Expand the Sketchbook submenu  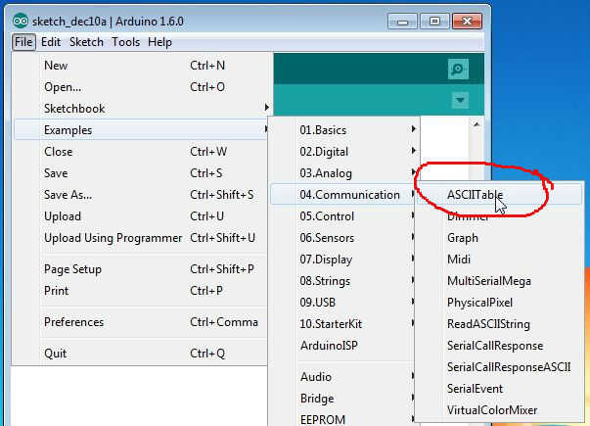[x=140, y=109]
